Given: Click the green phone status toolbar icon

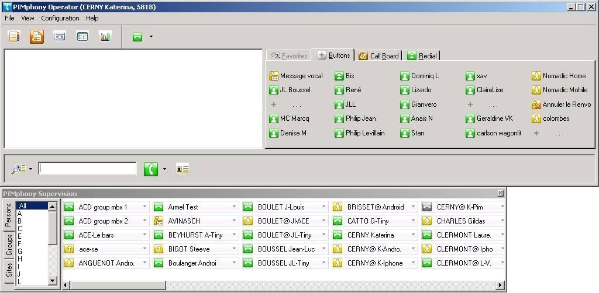Looking at the screenshot, I should click(137, 37).
